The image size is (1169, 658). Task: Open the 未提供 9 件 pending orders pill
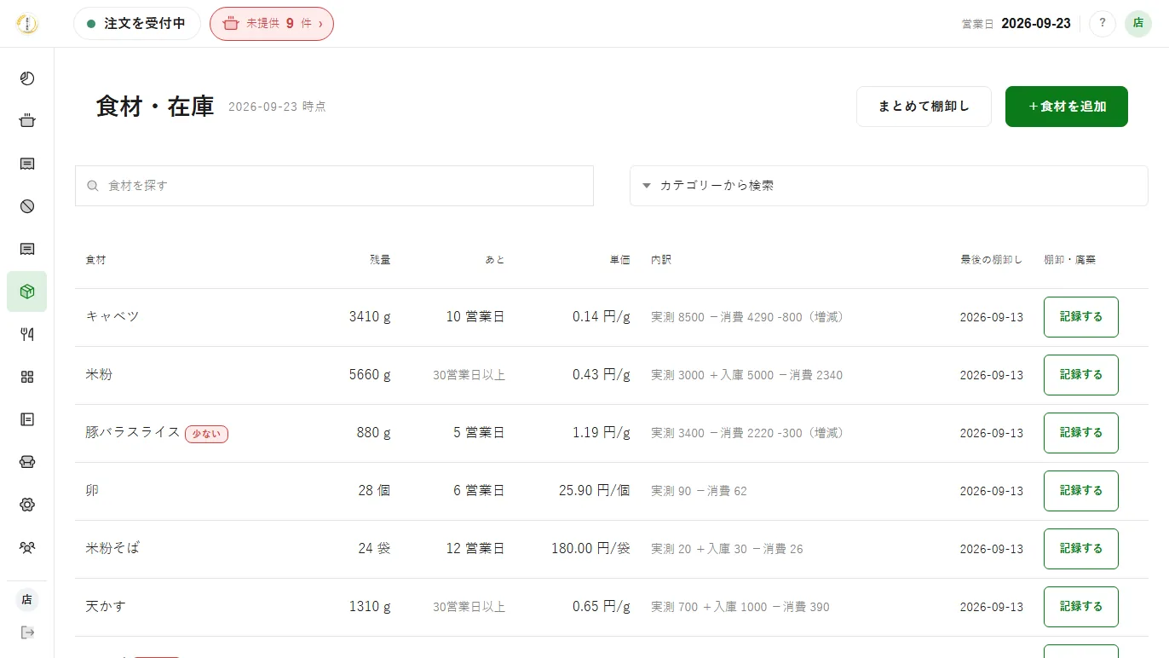(272, 24)
